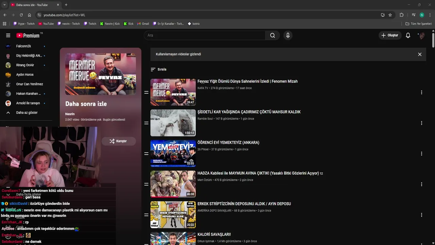435x245 pixels.
Task: Open the browser home page button
Action: (x=29, y=15)
